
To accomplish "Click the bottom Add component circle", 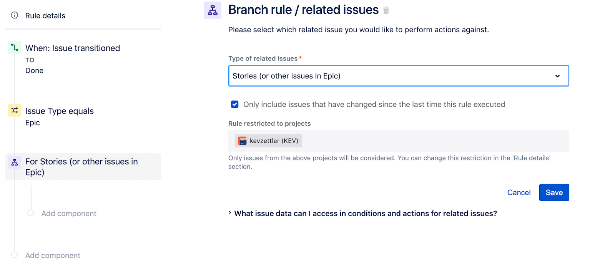I will coord(14,254).
